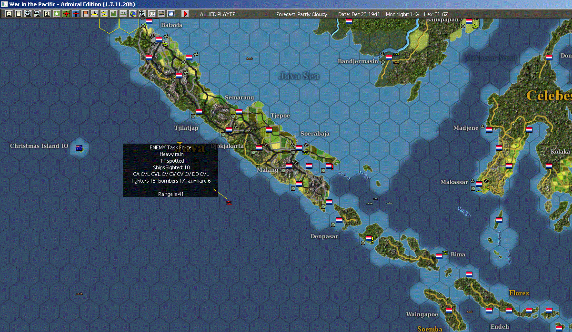The width and height of the screenshot is (572, 332).
Task: Click the orange flag toolbar icon
Action: coord(85,14)
